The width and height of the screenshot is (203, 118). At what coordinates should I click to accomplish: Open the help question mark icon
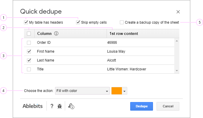tap(52, 106)
